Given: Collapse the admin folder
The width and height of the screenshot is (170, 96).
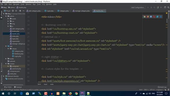Looking at the screenshot, I should (6, 16).
